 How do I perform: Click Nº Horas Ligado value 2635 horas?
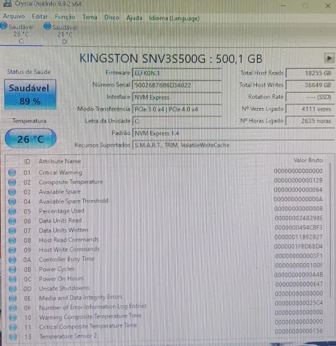[310, 121]
